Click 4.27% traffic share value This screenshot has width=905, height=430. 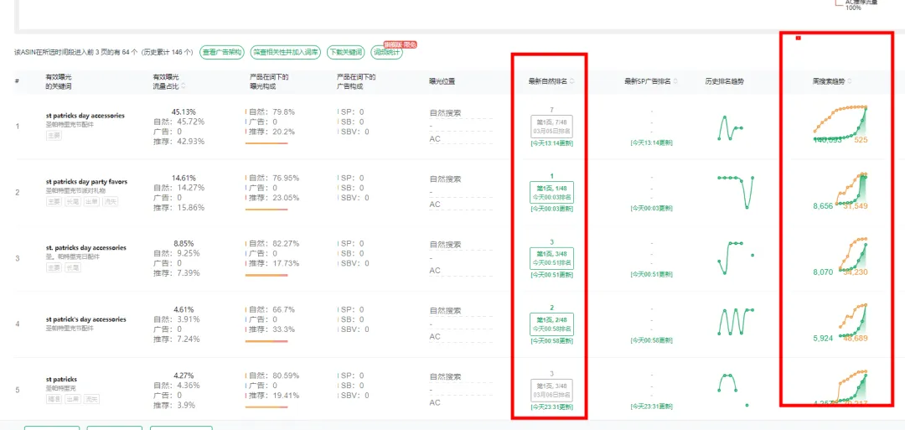184,376
